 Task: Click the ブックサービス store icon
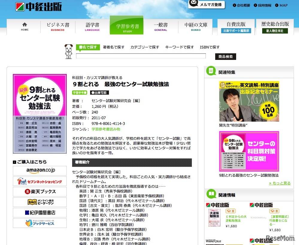[x=40, y=223]
